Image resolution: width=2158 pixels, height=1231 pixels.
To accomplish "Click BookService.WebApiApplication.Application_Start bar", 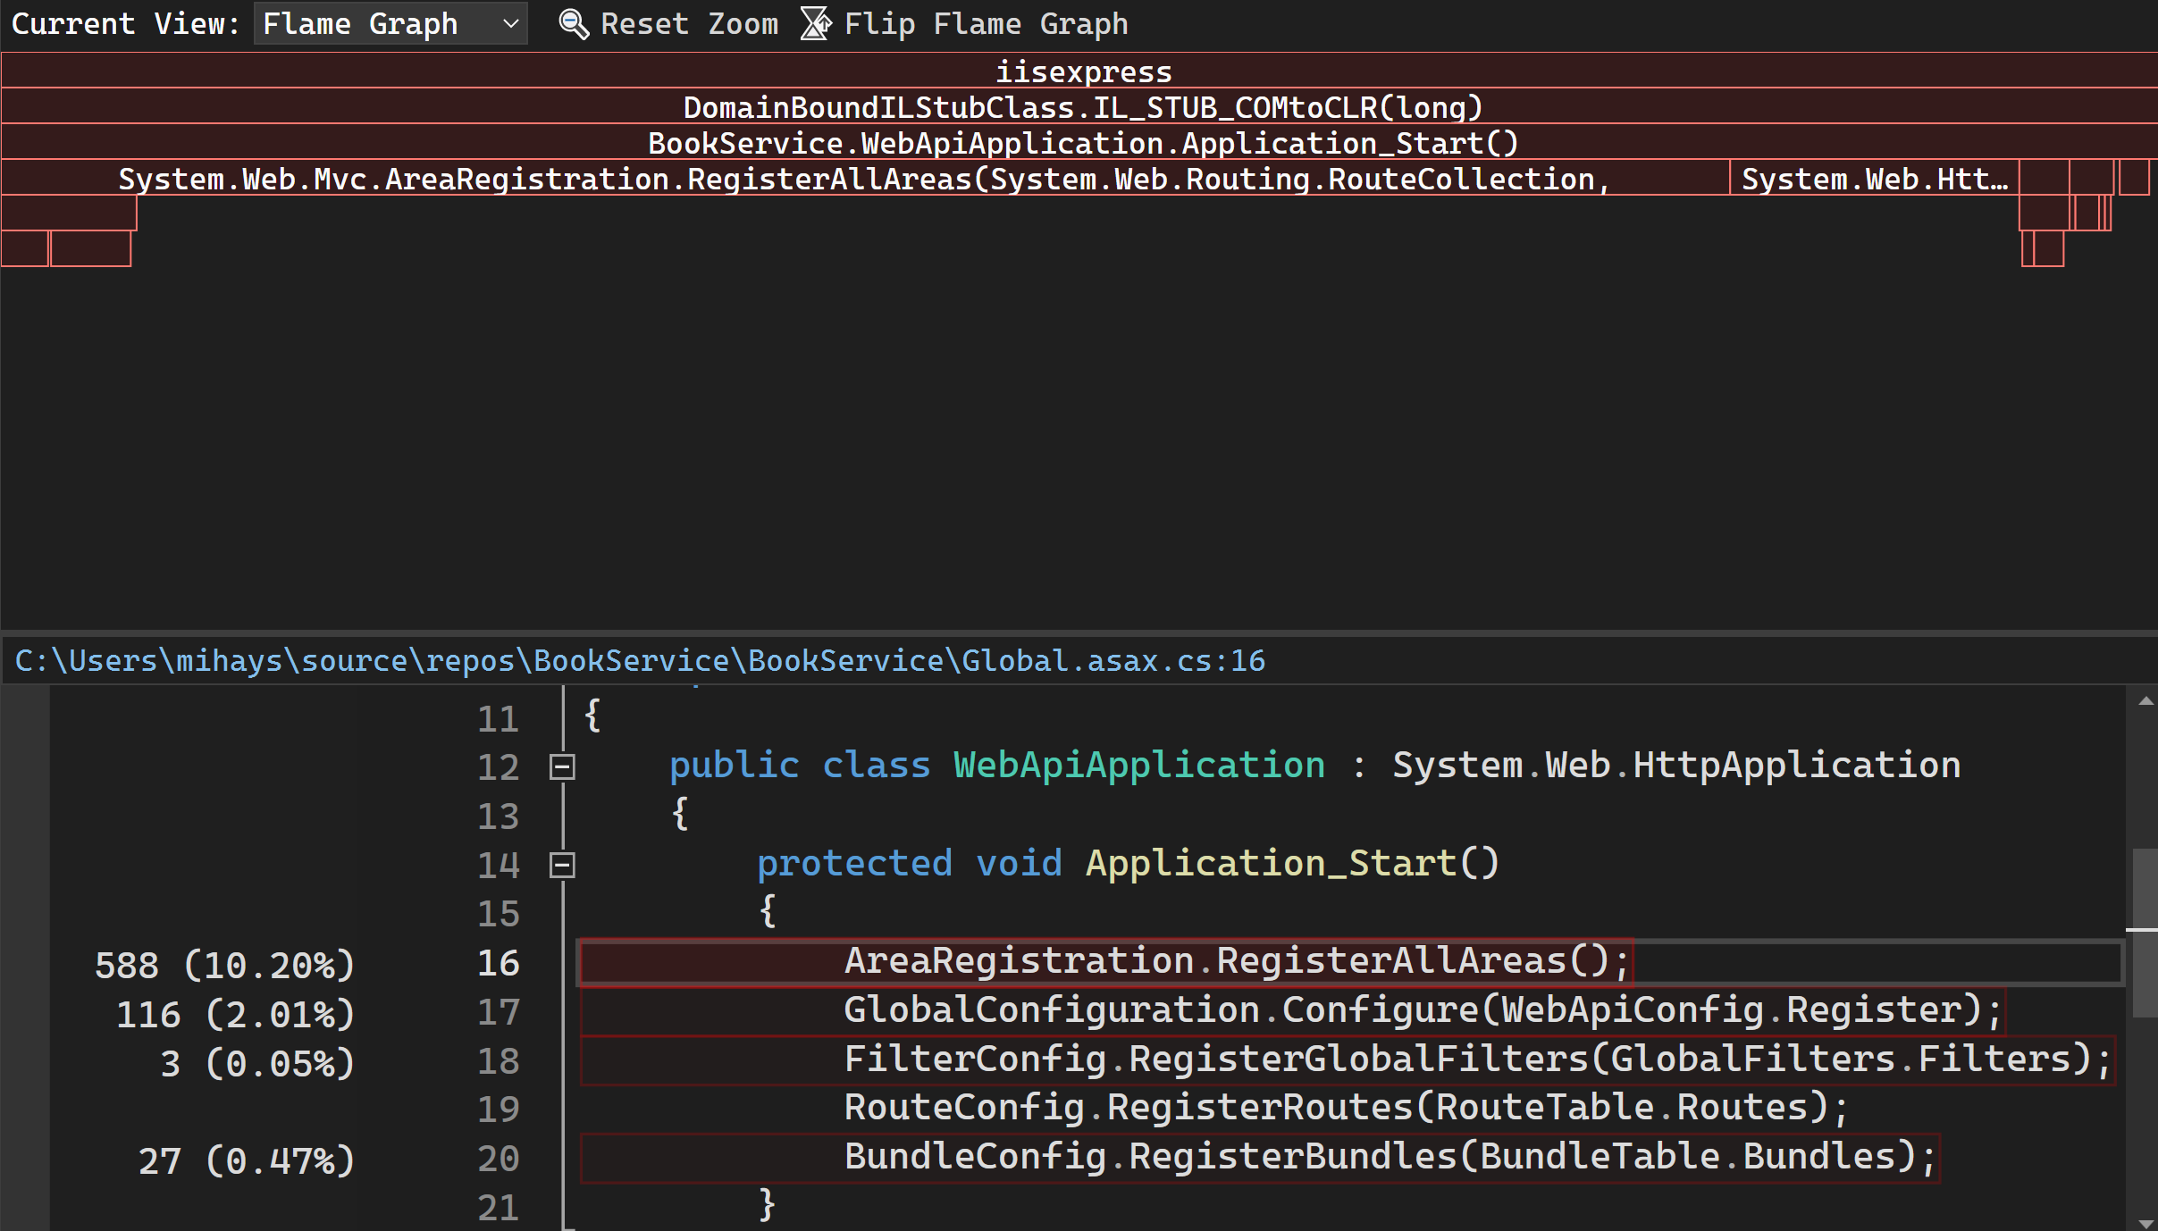I will (x=1079, y=141).
